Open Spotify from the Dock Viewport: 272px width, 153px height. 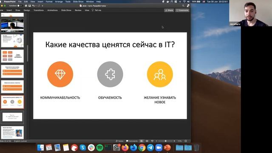coord(100,147)
